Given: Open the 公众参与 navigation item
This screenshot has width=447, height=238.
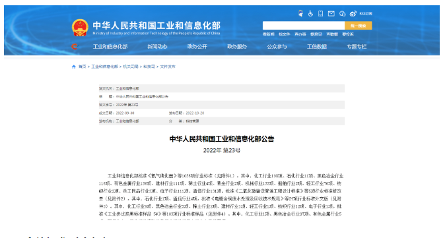Looking at the screenshot, I should [277, 46].
